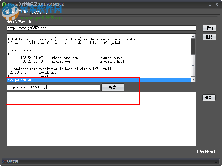Select the 'localhost name resolution' comment line
This screenshot has width=222, height=166.
pyautogui.click(x=99, y=69)
